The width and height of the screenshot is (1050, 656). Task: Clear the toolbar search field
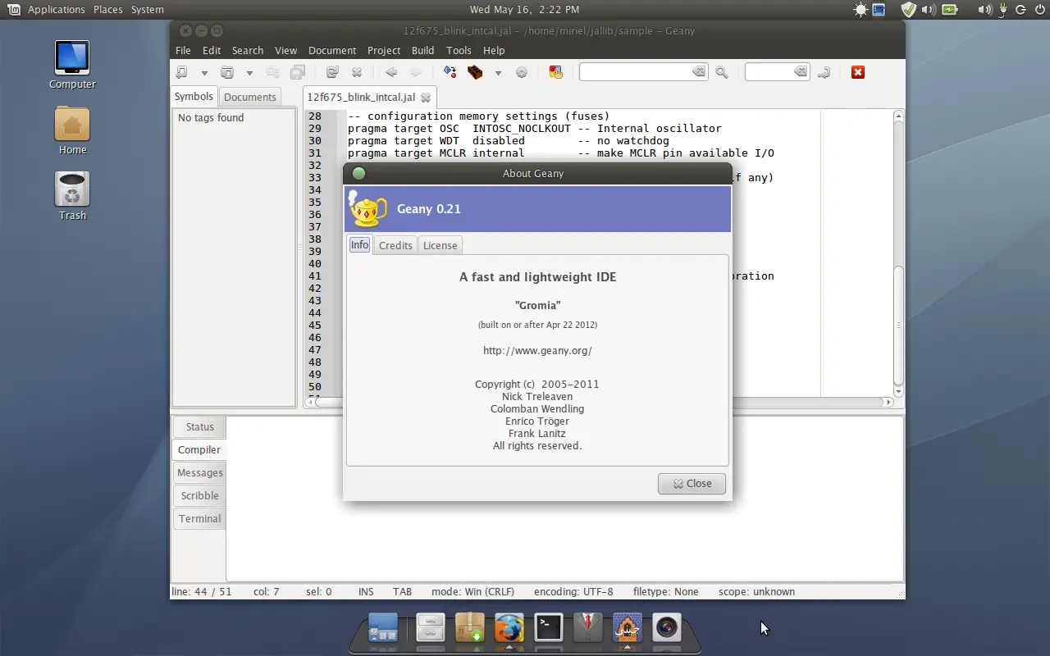click(699, 72)
